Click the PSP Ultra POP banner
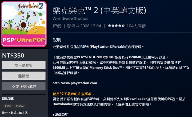Image resolution: width=192 pixels, height=117 pixels. [24, 40]
